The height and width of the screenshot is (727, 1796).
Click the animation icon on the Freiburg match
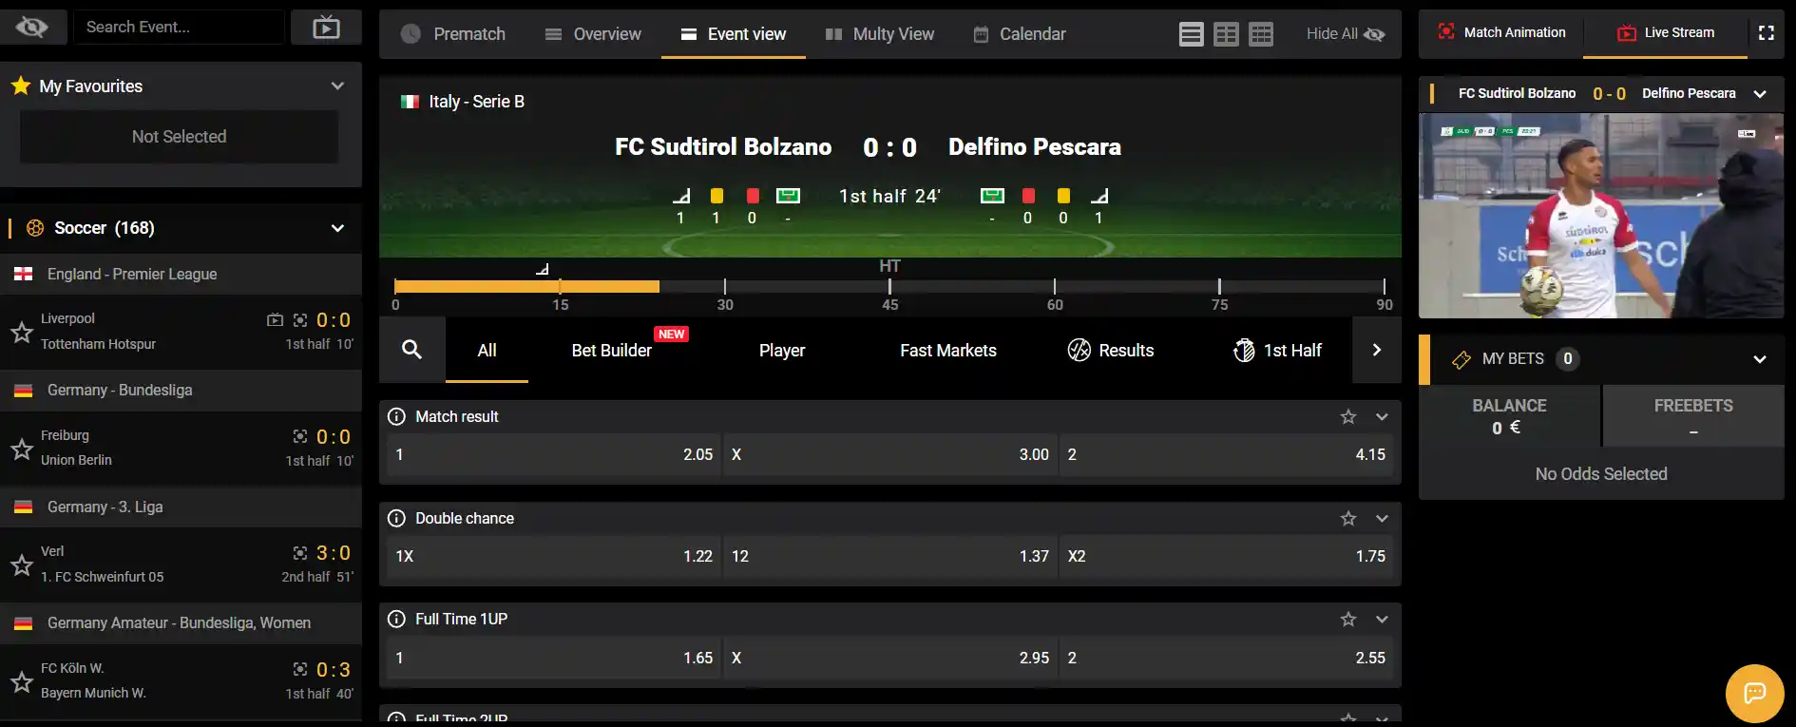point(300,436)
